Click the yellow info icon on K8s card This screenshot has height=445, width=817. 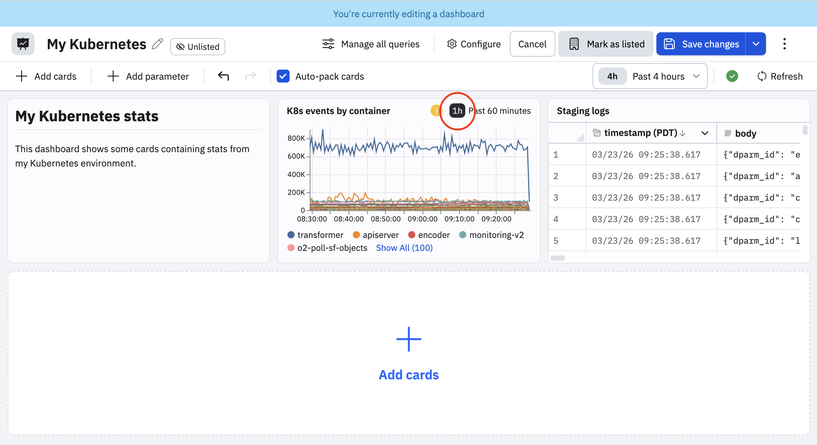pos(436,111)
